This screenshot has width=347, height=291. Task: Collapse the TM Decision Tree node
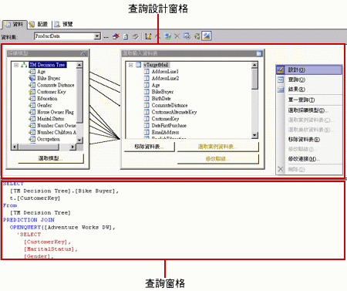tap(16, 65)
